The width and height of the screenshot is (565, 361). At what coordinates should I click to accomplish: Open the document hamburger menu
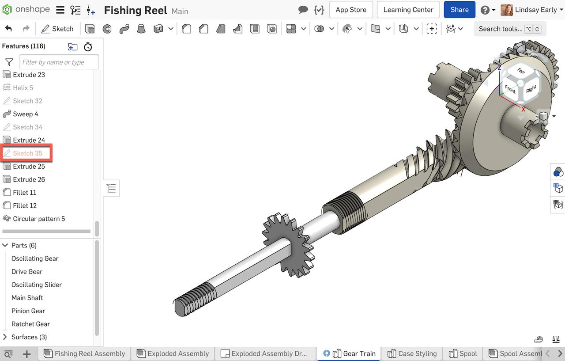click(60, 9)
